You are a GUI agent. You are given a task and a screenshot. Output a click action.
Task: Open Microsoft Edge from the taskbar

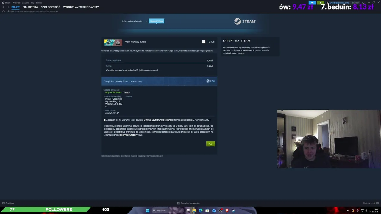click(x=201, y=210)
